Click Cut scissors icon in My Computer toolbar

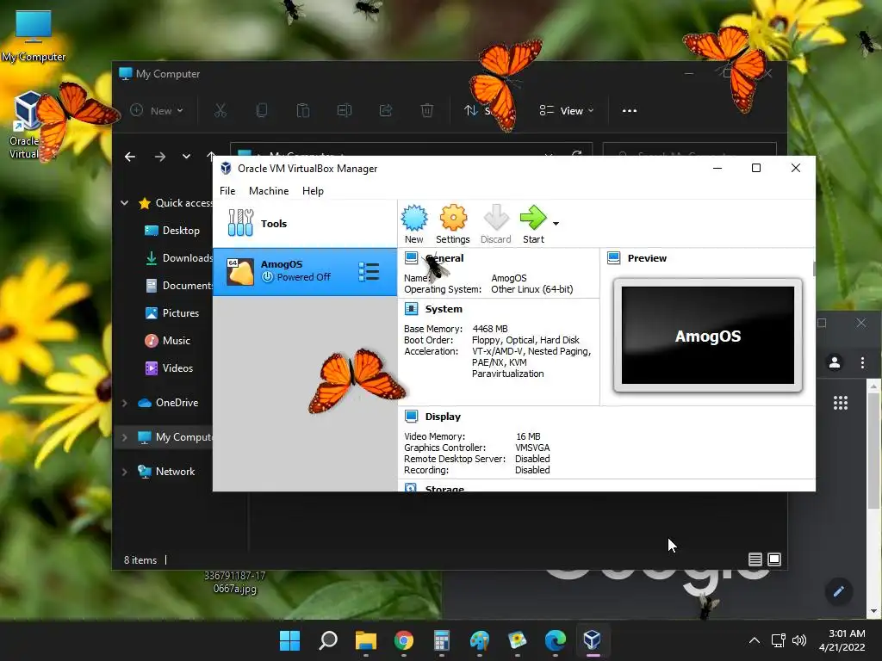(220, 111)
